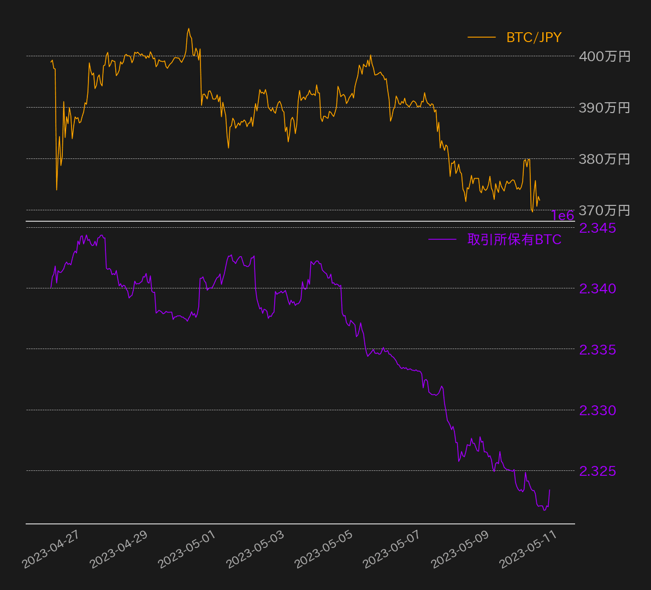Select the 2023-04-29 date on the x-axis
The width and height of the screenshot is (651, 590).
point(120,549)
